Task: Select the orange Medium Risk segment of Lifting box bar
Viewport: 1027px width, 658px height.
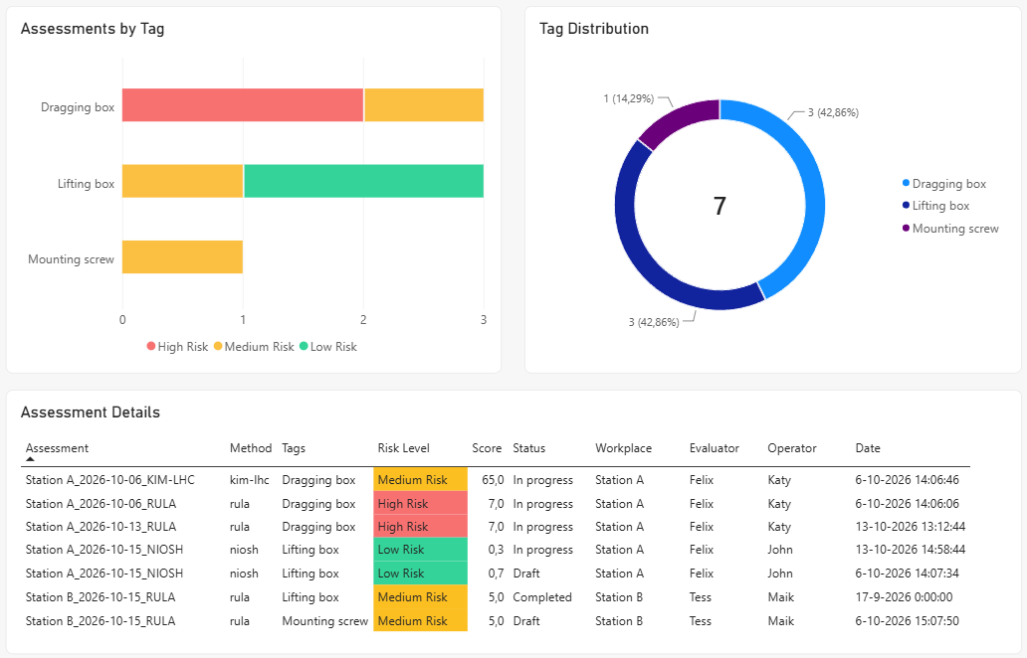Action: (x=183, y=181)
